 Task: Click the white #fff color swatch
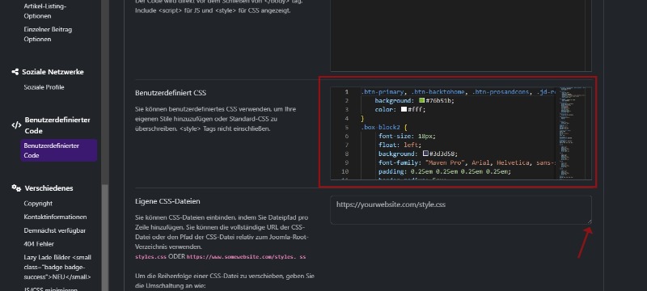click(404, 110)
